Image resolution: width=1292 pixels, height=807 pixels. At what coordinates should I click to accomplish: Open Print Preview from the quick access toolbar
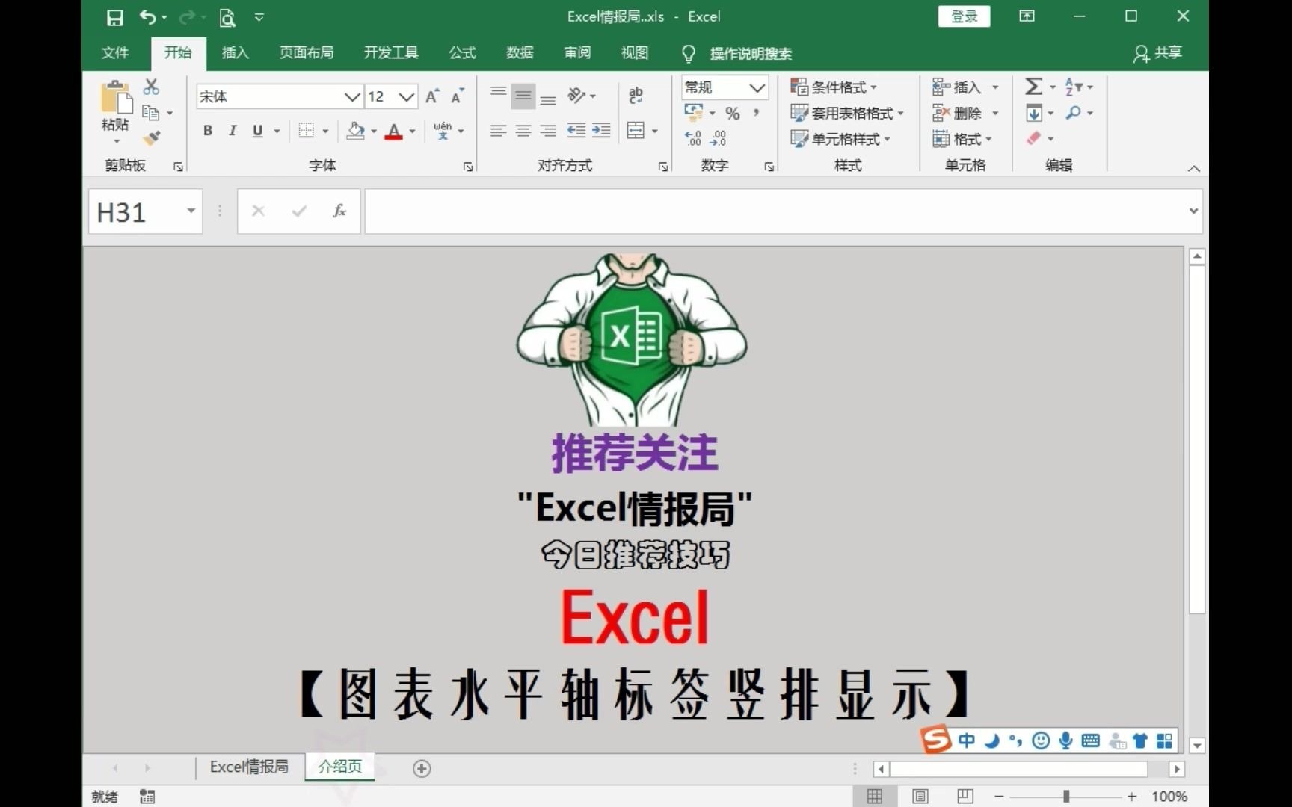click(227, 17)
